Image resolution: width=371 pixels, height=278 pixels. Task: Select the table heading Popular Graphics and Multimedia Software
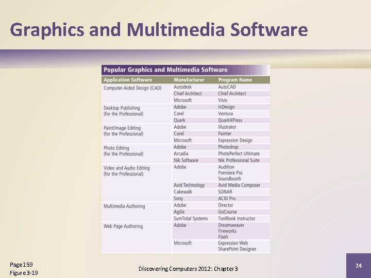coord(165,69)
